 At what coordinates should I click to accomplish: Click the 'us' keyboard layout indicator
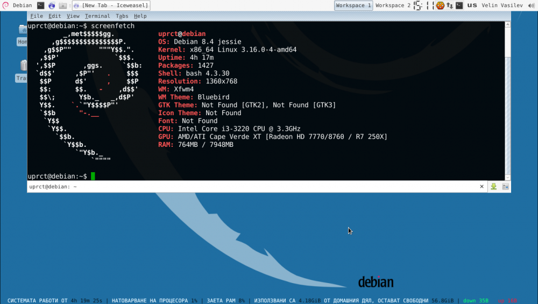click(x=472, y=5)
